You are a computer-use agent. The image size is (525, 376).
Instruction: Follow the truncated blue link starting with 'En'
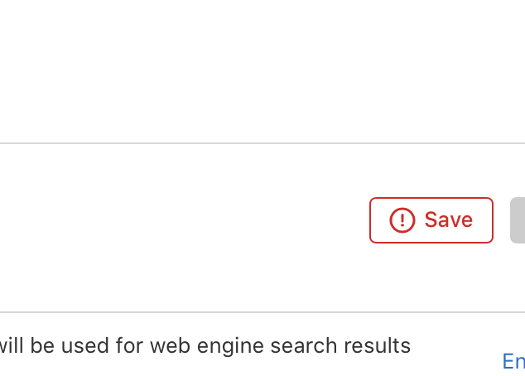pos(513,361)
